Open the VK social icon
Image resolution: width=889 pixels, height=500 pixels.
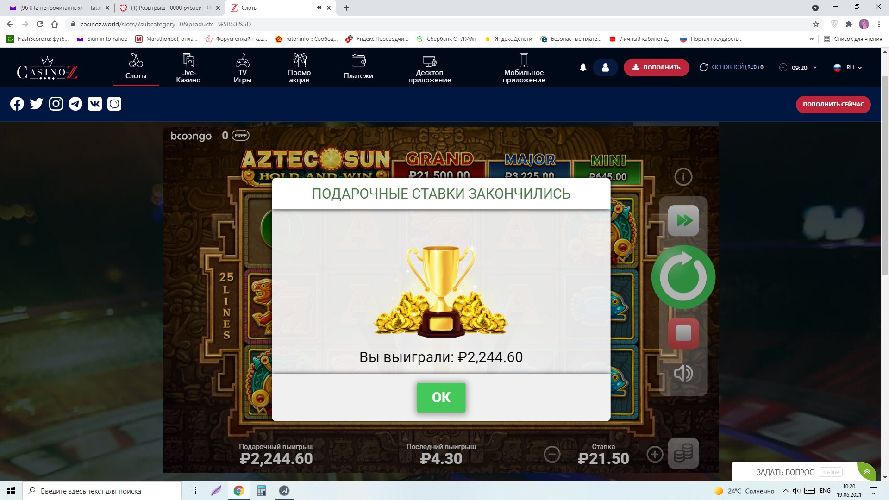pos(95,104)
